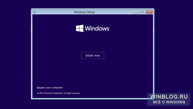Click the copyright text '© 2014 Microsoft Corporation'
The image size is (193, 109).
50,93
